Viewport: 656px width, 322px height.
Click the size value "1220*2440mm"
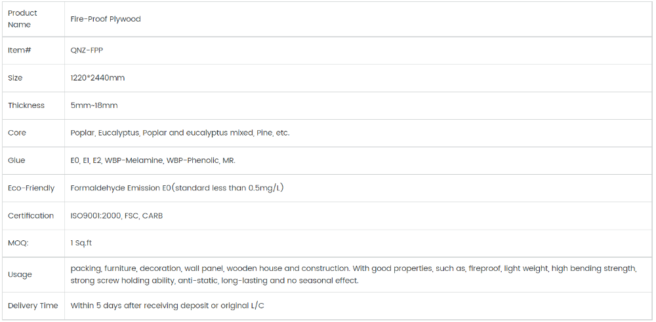(x=98, y=78)
